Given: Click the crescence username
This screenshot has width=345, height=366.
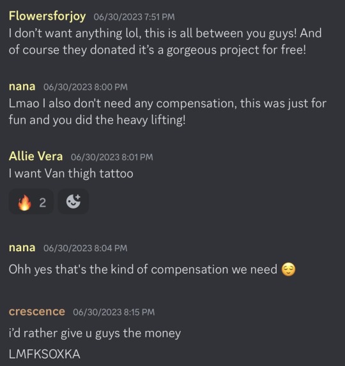Looking at the screenshot, I should 37,312.
